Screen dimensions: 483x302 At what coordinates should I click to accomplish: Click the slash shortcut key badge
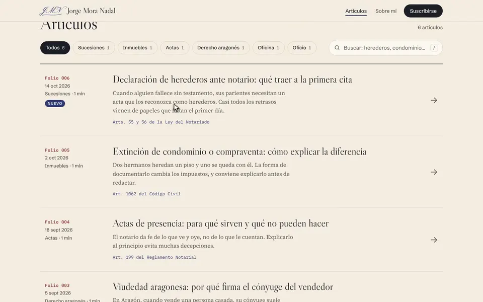click(434, 48)
